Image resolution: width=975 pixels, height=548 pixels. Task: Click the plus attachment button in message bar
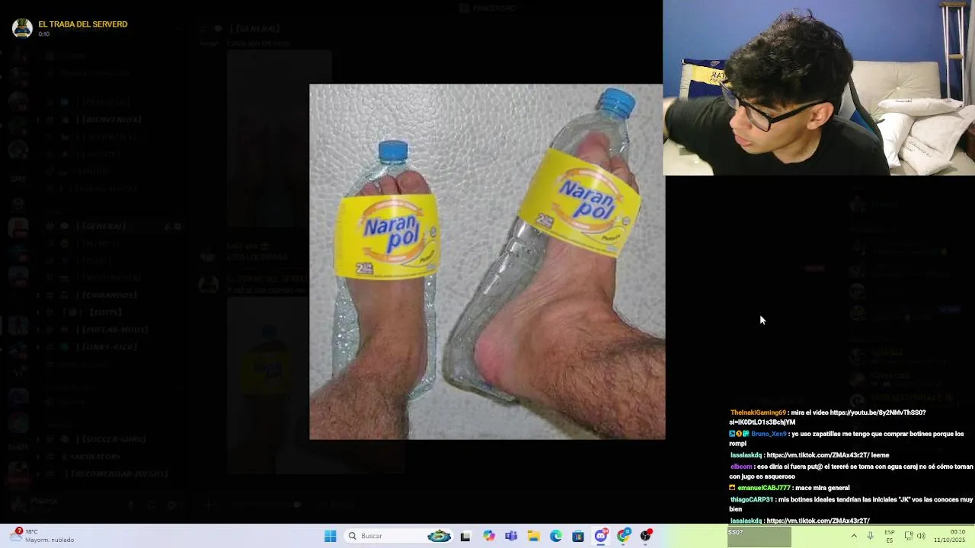coord(209,504)
